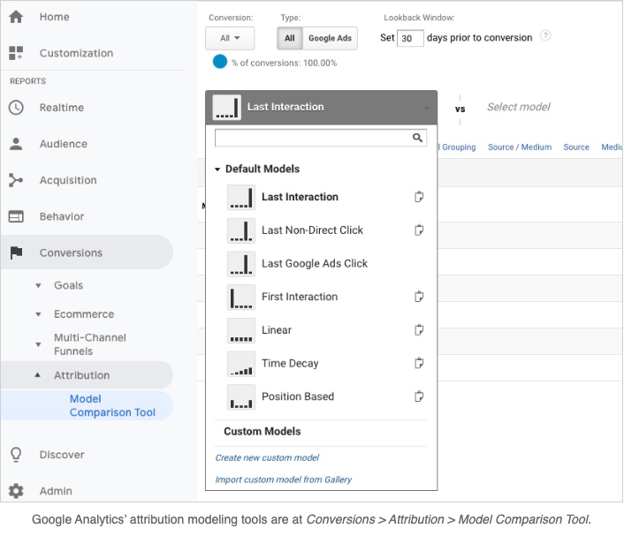Screen dimensions: 624x536
Task: Open the Customization section
Action: (x=76, y=53)
